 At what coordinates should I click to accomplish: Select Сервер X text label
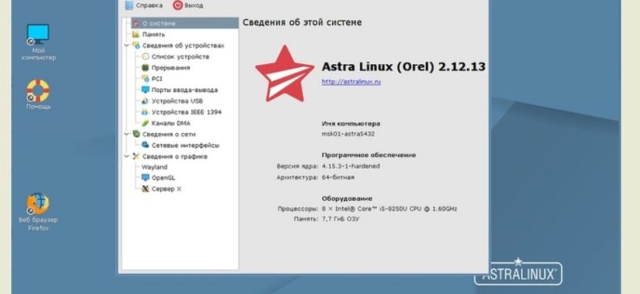point(166,189)
